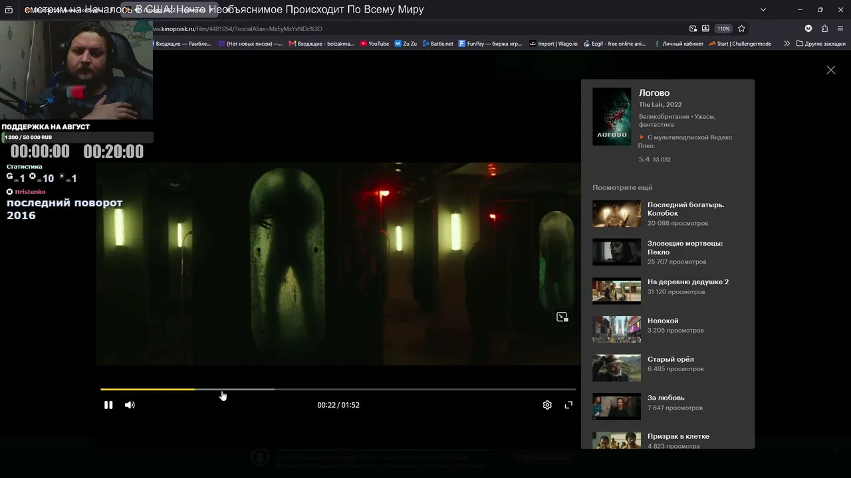Click the 110% zoom level indicator
The width and height of the screenshot is (851, 478).
pyautogui.click(x=723, y=29)
